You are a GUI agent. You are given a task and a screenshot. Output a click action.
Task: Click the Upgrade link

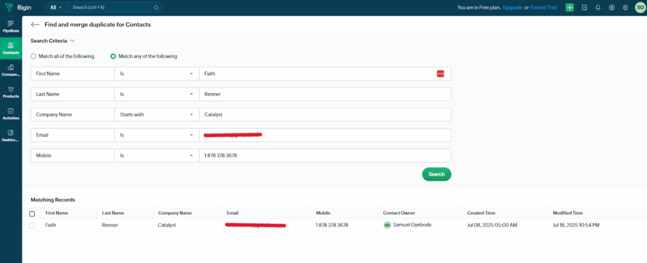click(x=512, y=8)
